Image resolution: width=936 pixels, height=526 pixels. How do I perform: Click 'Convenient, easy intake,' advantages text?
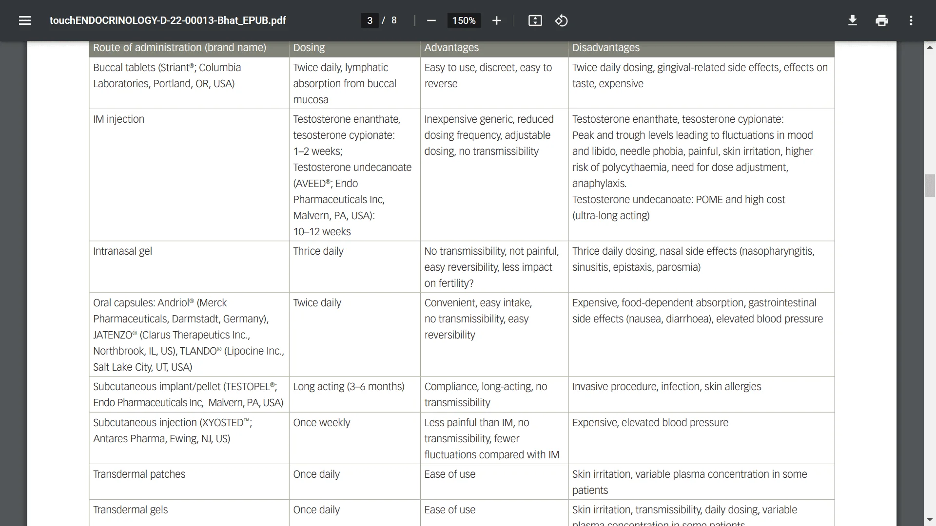click(478, 303)
